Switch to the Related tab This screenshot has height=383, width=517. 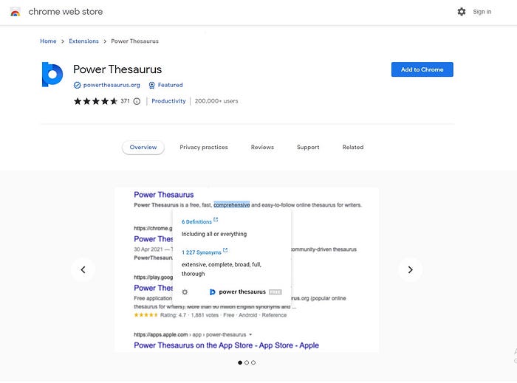353,147
